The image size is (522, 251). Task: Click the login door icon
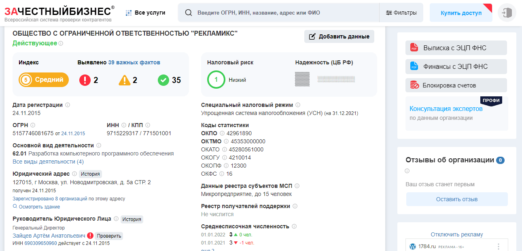pos(507,13)
